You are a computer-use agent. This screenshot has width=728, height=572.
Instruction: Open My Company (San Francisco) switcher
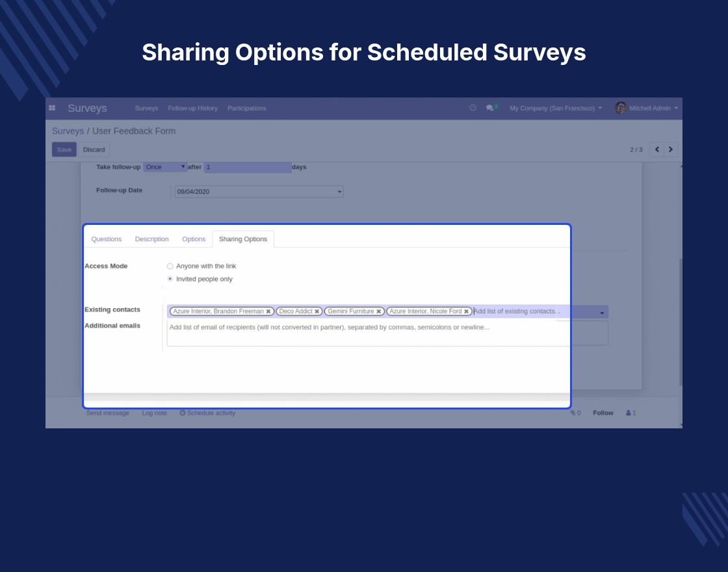[556, 108]
